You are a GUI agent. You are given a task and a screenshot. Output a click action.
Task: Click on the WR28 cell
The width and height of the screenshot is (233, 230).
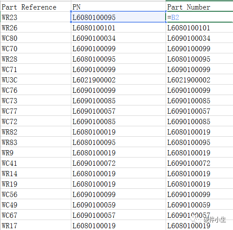coord(36,59)
